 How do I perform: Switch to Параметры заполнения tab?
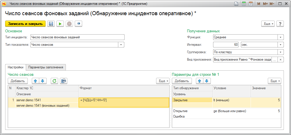tap(46, 67)
